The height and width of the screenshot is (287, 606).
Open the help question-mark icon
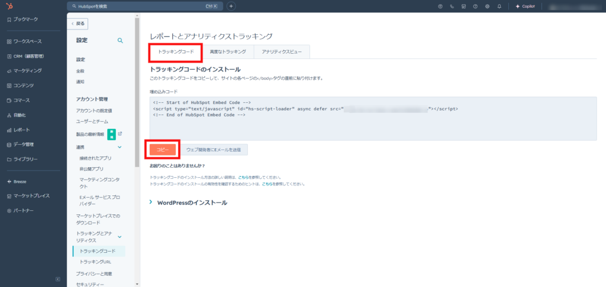475,6
